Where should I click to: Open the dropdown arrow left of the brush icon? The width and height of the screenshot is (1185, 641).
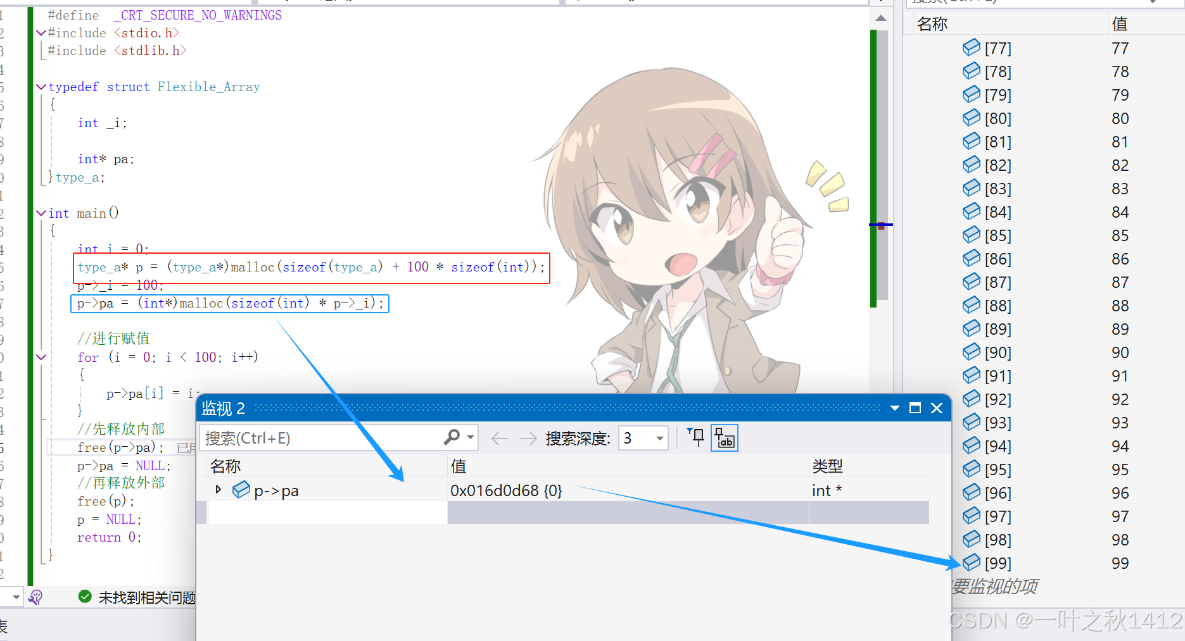(16, 597)
